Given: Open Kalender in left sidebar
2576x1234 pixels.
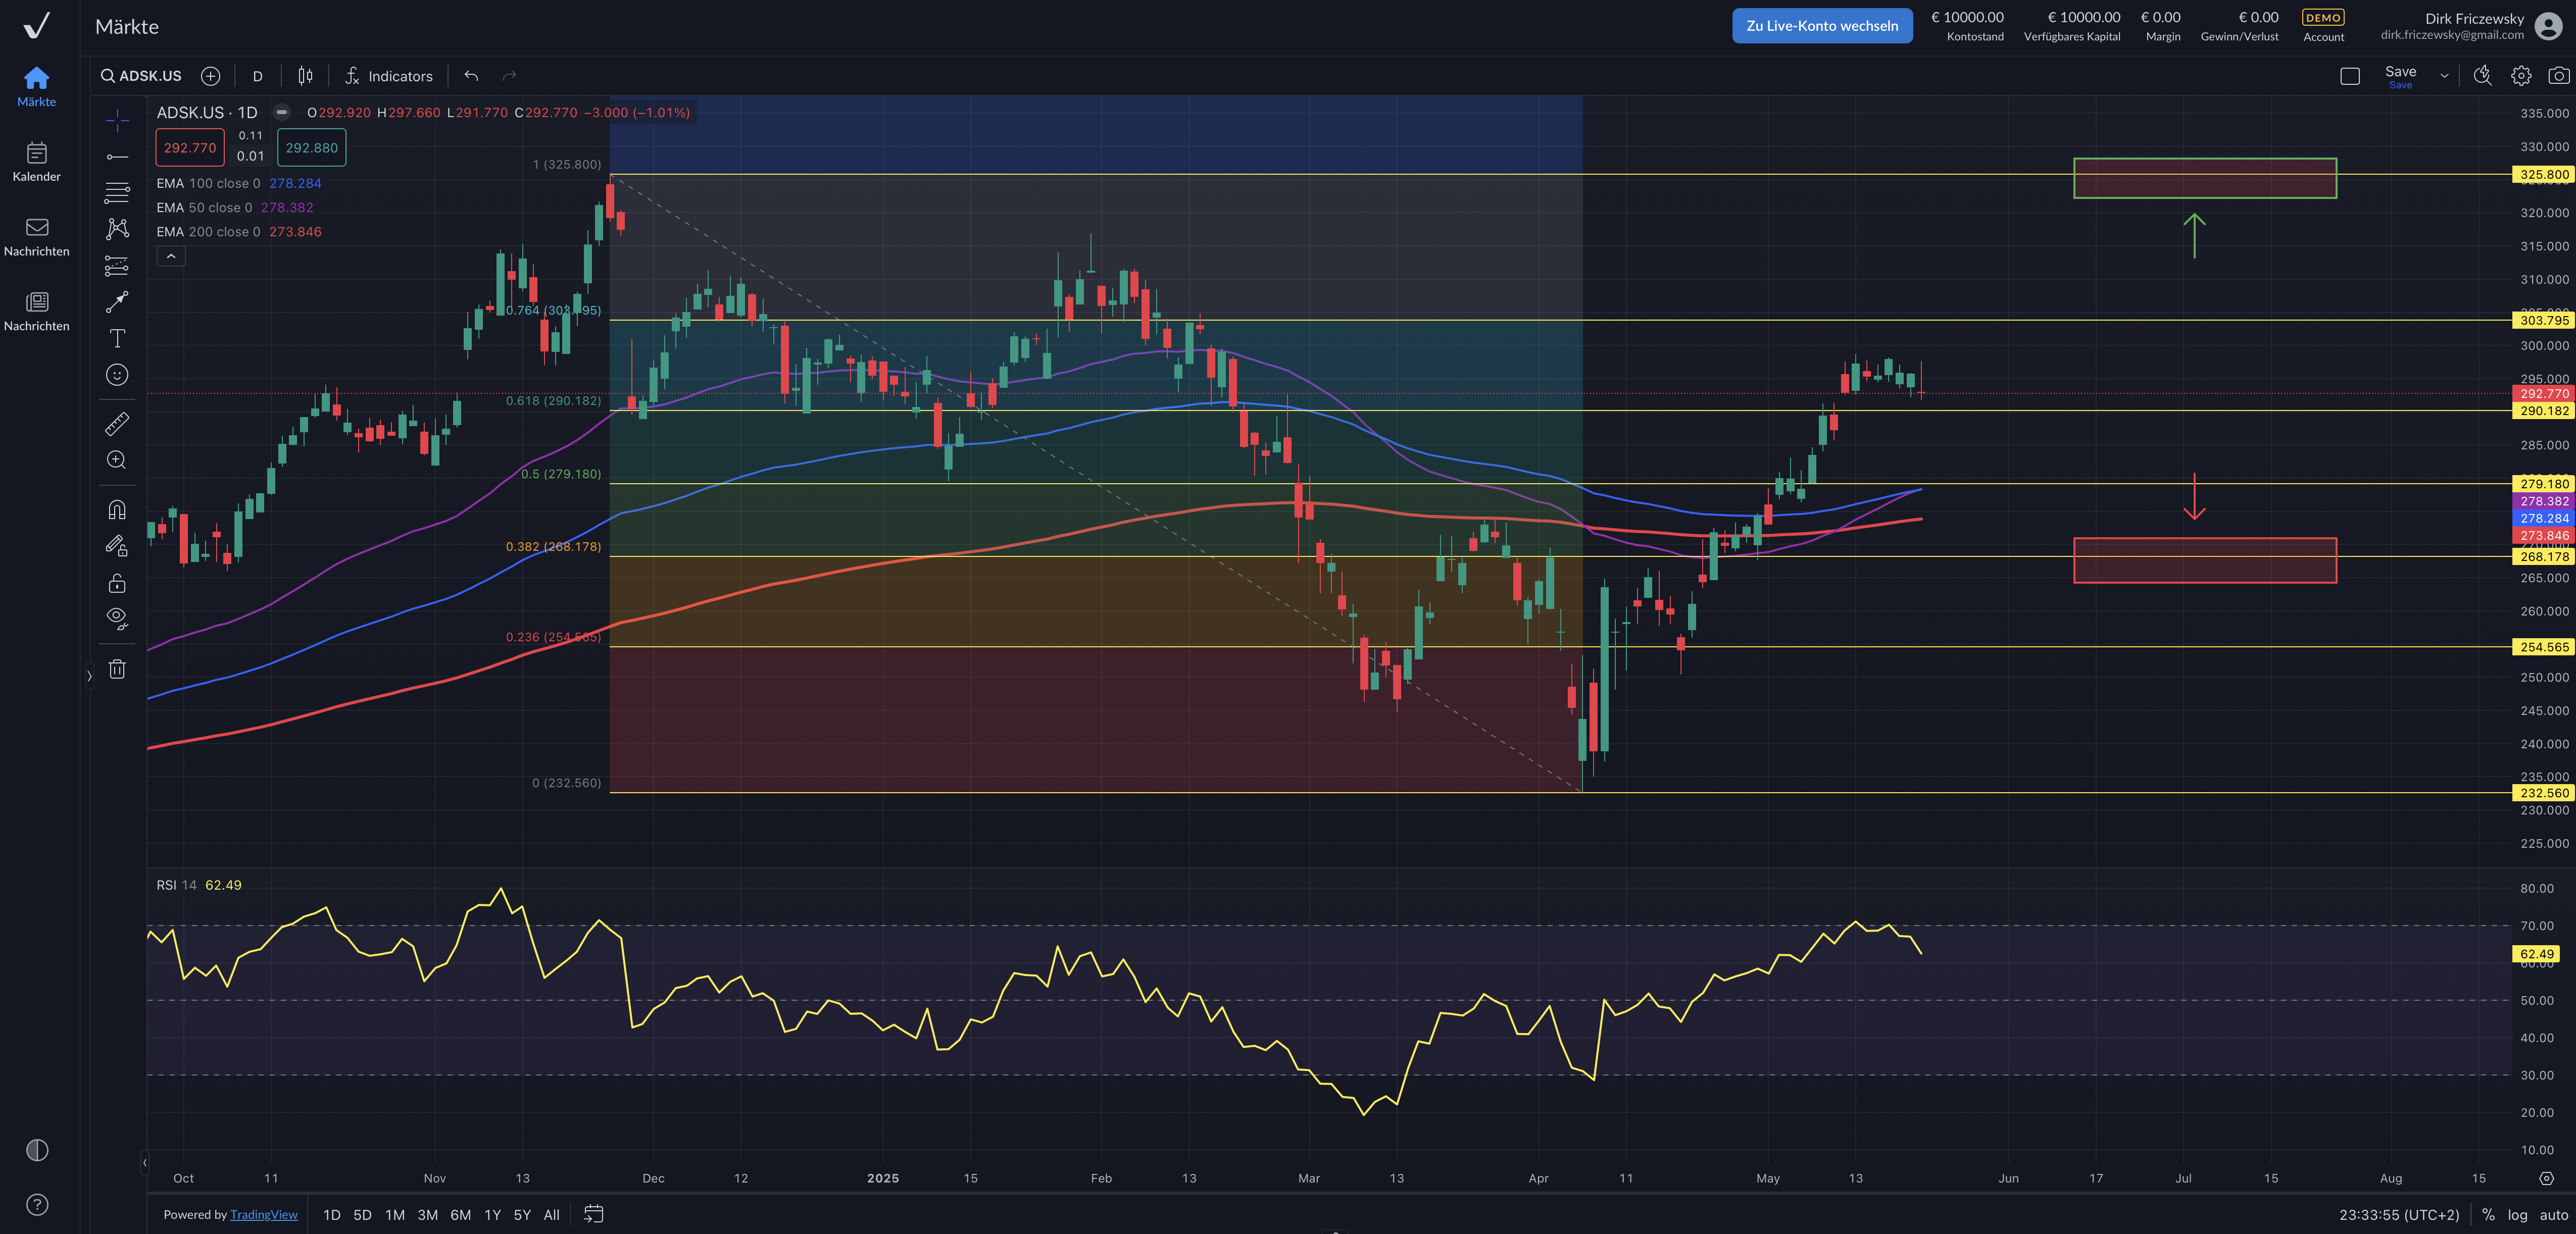Looking at the screenshot, I should pyautogui.click(x=37, y=161).
